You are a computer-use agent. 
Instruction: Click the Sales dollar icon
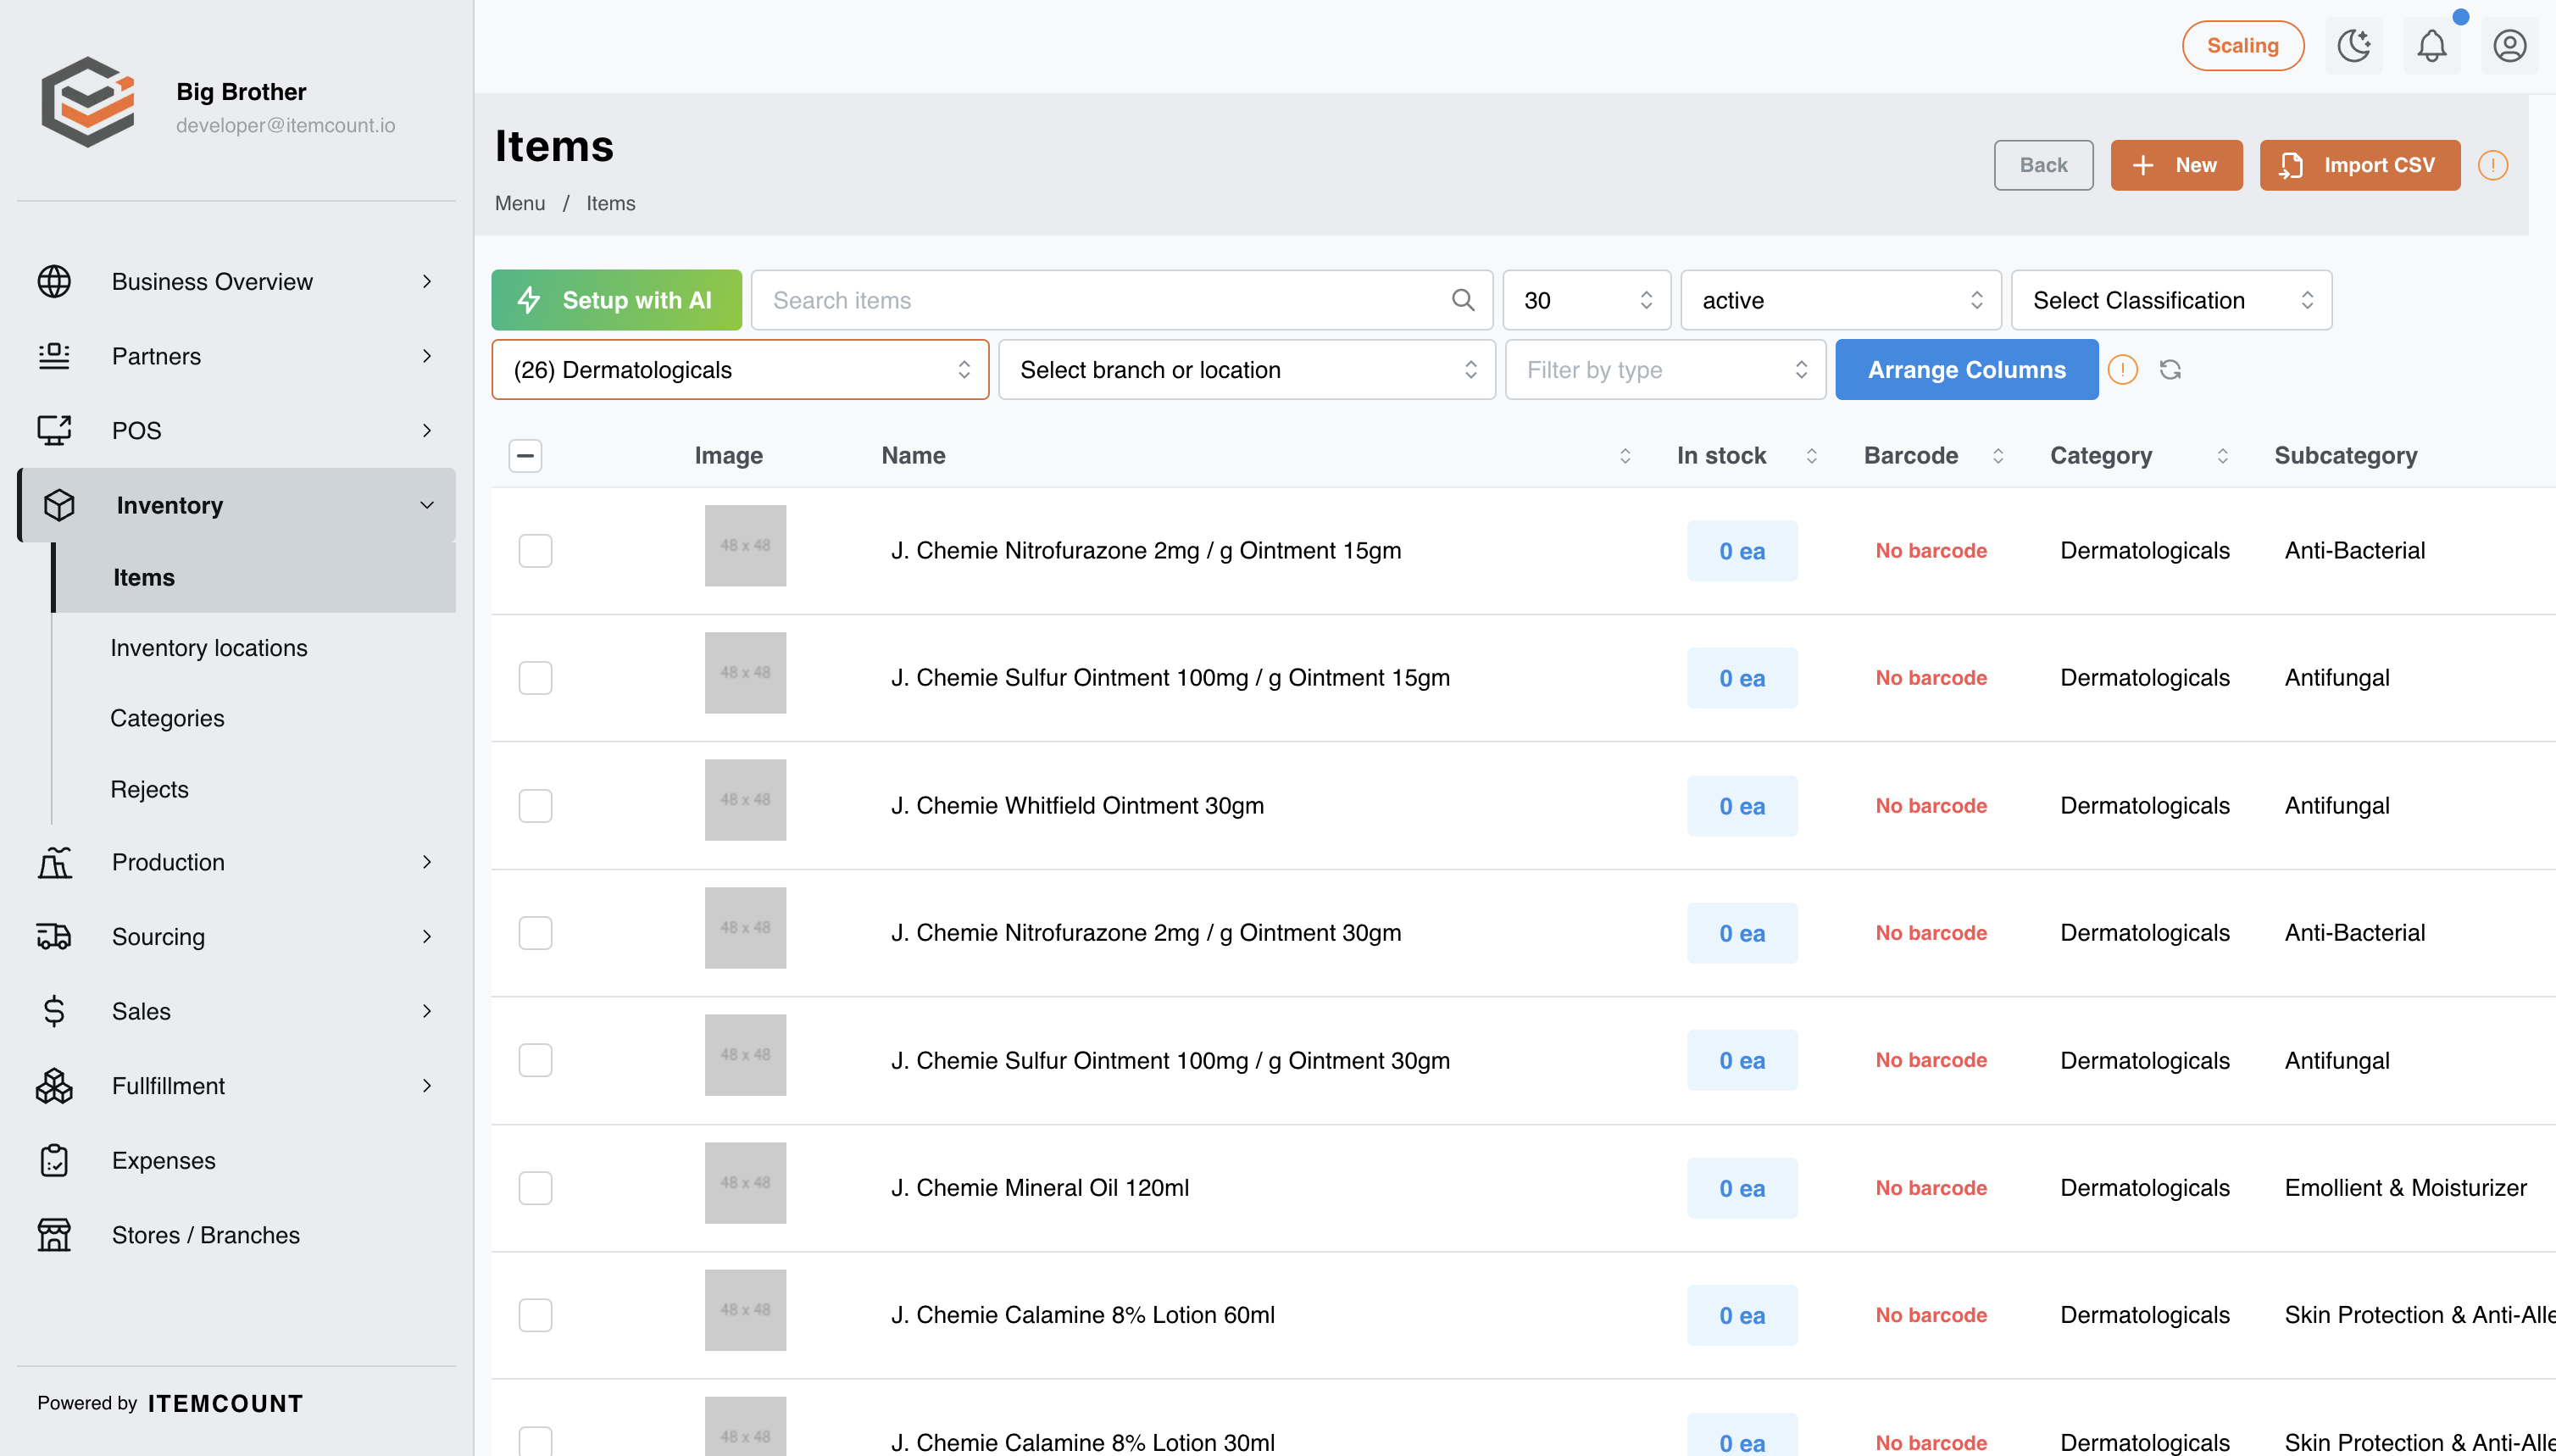pos(54,1011)
